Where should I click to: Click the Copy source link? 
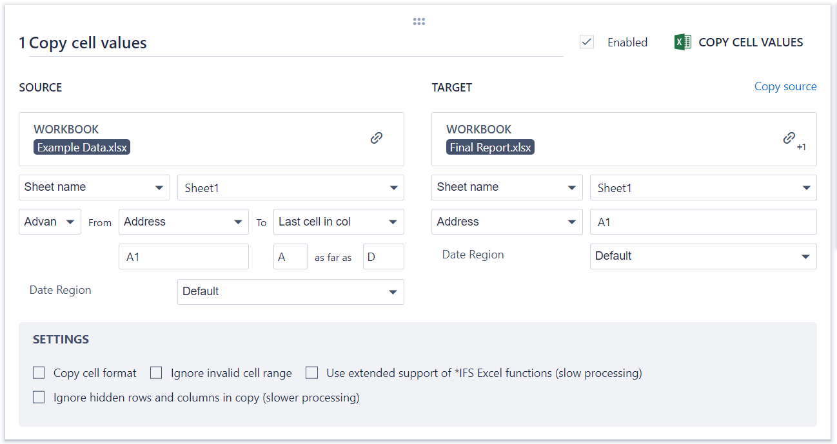coord(785,86)
